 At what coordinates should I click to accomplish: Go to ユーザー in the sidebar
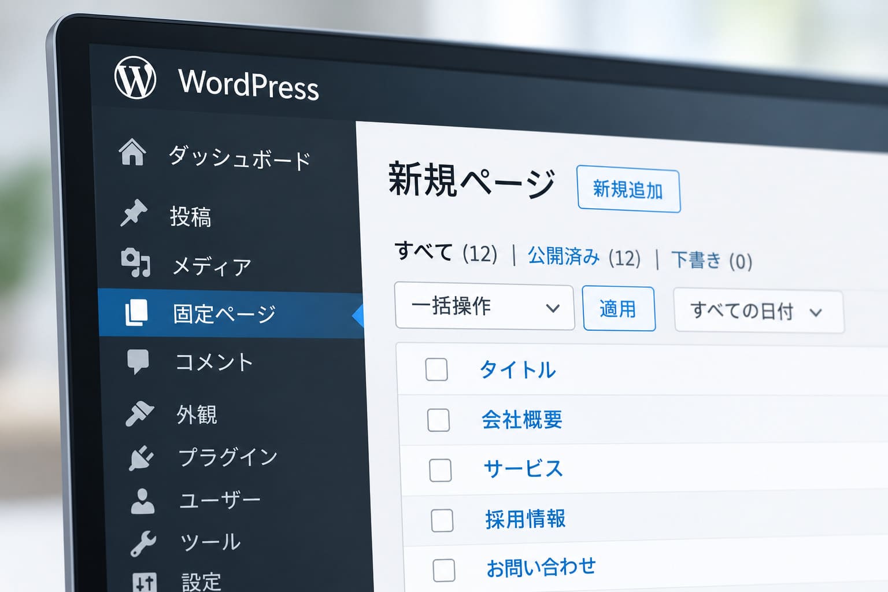[220, 500]
